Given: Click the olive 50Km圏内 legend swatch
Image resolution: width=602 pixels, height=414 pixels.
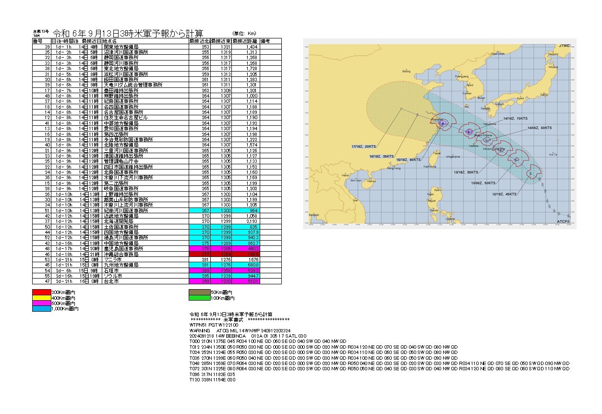Looking at the screenshot, I should pyautogui.click(x=201, y=292).
